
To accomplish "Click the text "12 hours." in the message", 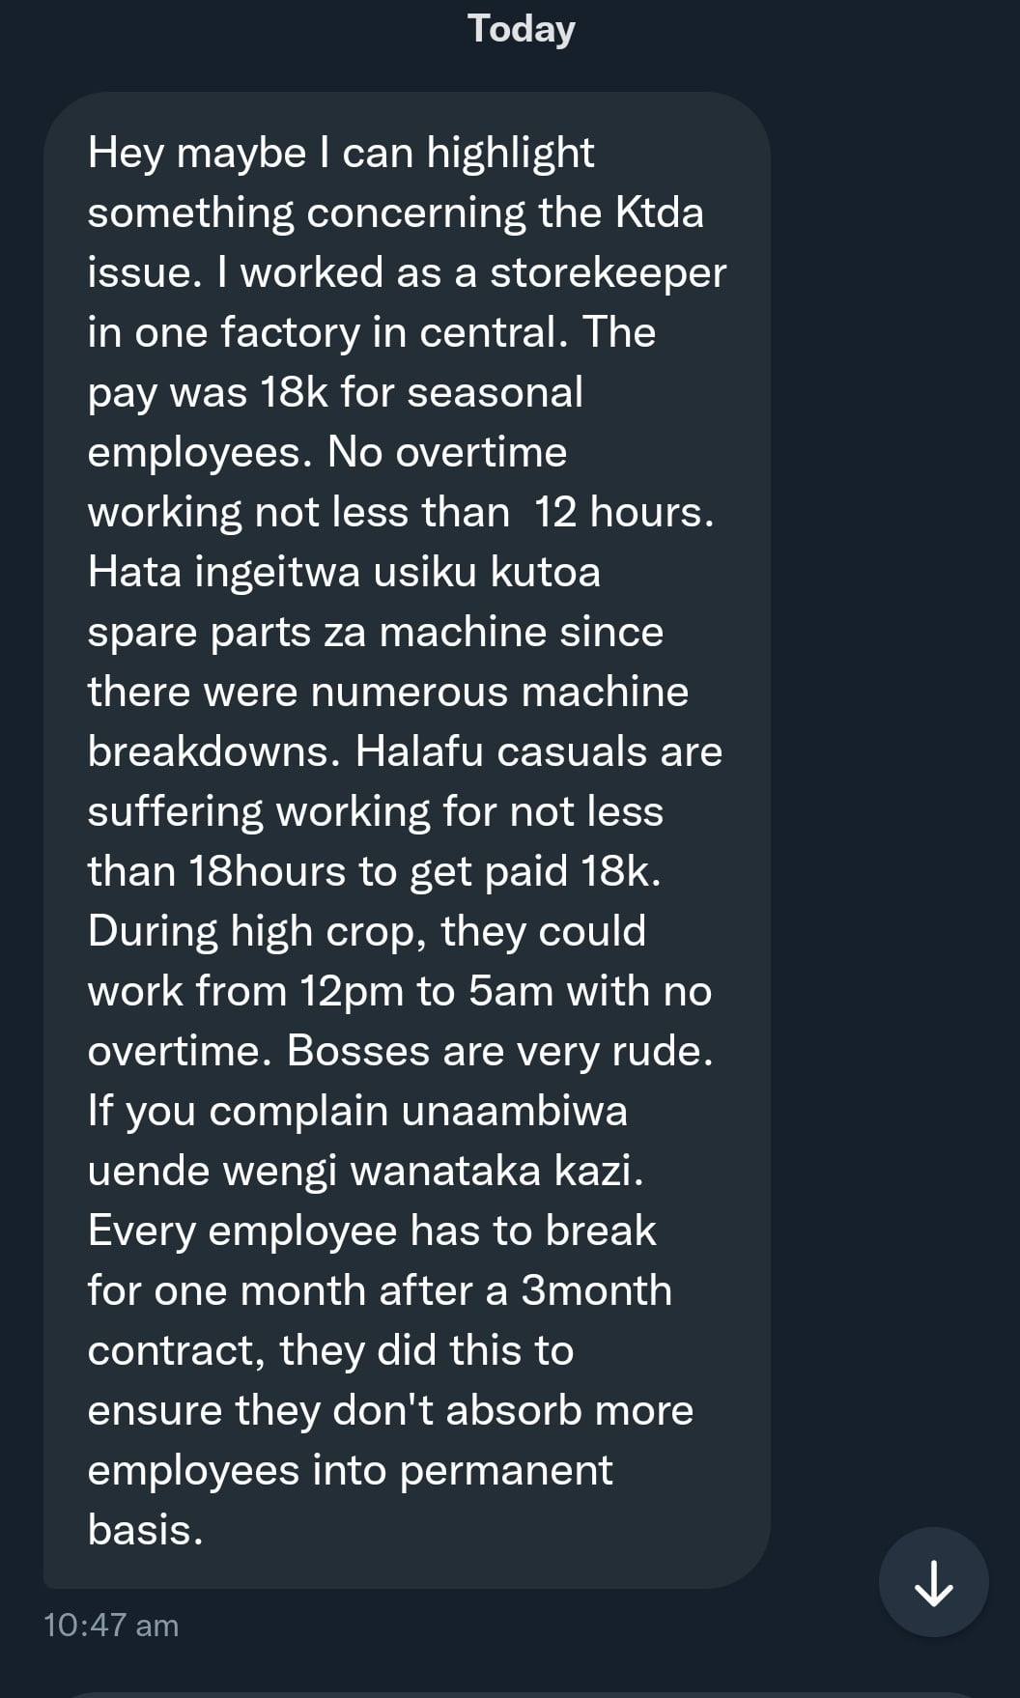I will 624,512.
